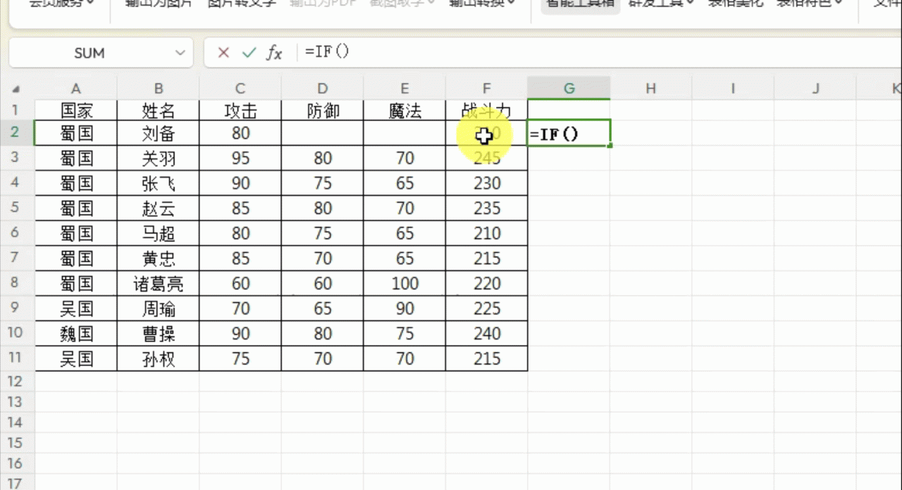Select row 11 header
This screenshot has height=490, width=902.
17,358
